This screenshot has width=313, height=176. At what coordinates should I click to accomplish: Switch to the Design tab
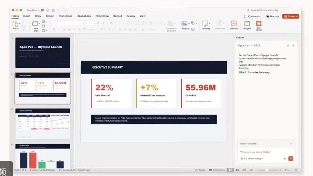[50, 16]
